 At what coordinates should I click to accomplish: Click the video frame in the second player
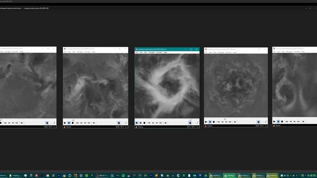pyautogui.click(x=96, y=86)
